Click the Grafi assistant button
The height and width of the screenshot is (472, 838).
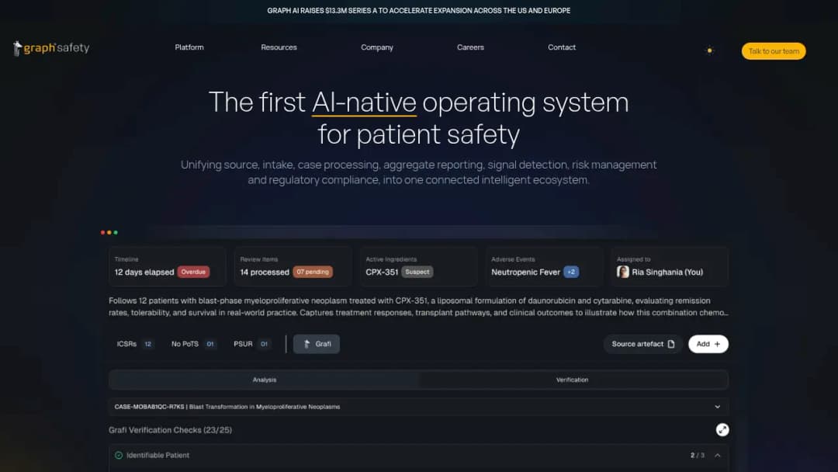pos(317,344)
